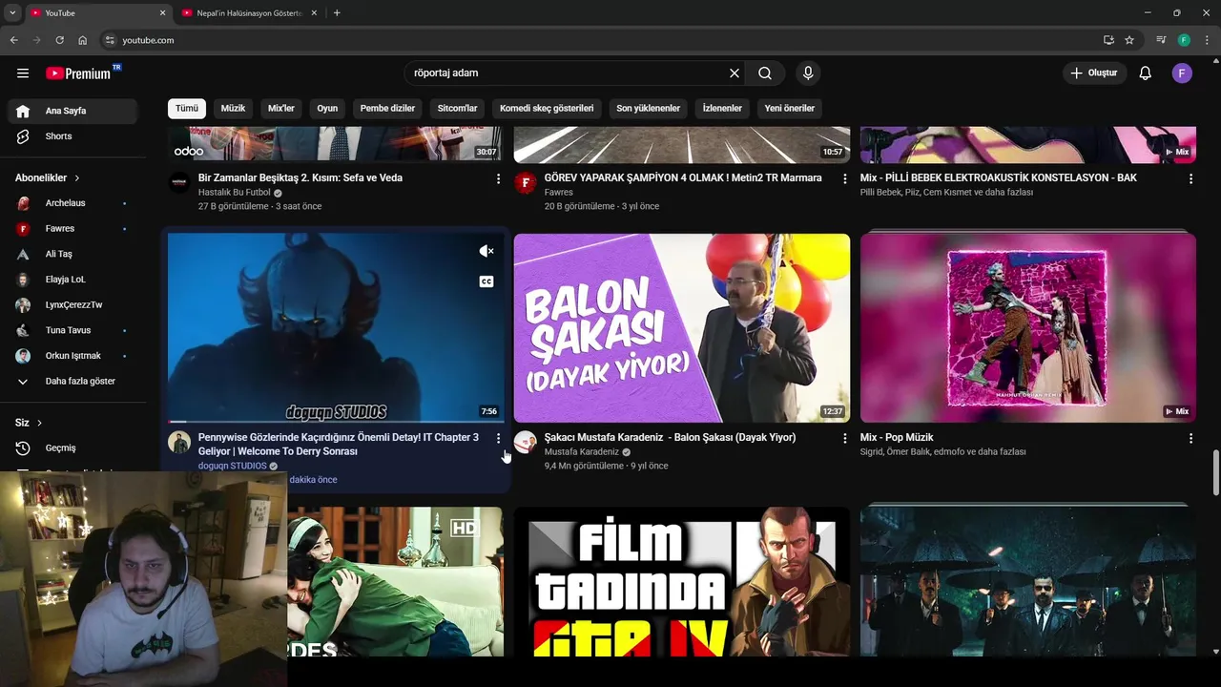Open the Mustafa Karadeniz channel avatar
Viewport: 1221px width, 687px height.
click(526, 442)
